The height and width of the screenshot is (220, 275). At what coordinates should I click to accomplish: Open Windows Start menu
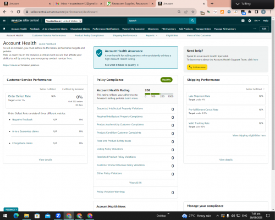click(5, 216)
